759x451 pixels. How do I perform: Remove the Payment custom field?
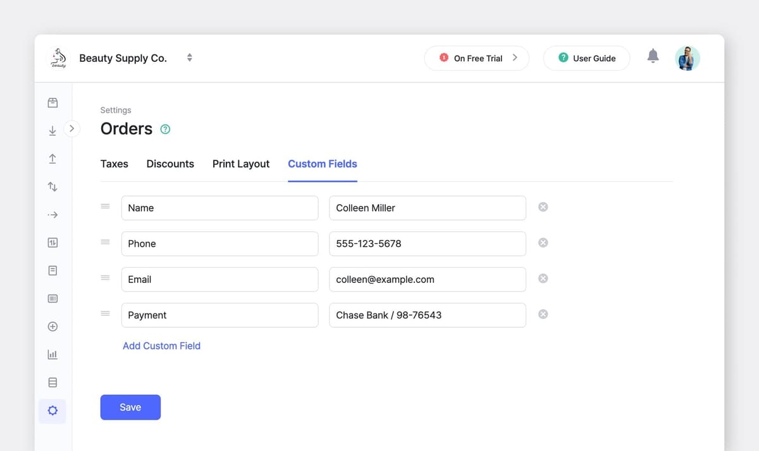coord(543,313)
